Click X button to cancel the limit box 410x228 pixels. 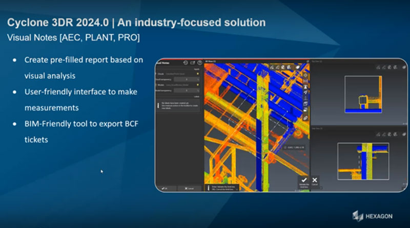point(315,181)
